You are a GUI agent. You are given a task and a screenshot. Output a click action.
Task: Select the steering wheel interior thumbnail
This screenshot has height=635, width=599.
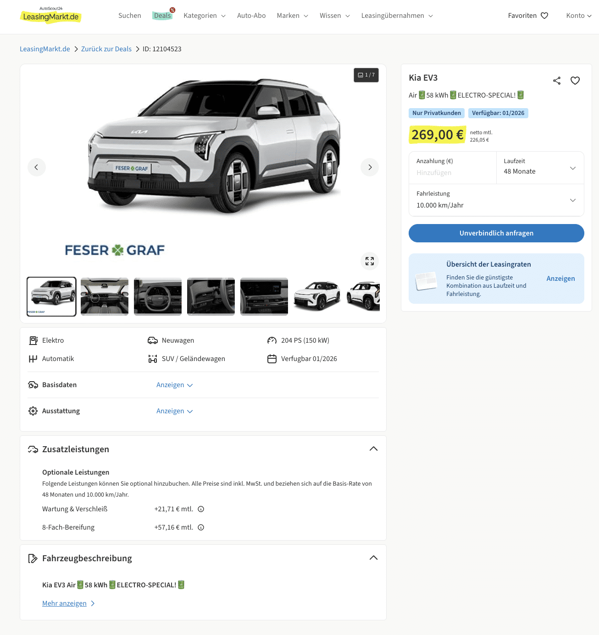(x=158, y=297)
